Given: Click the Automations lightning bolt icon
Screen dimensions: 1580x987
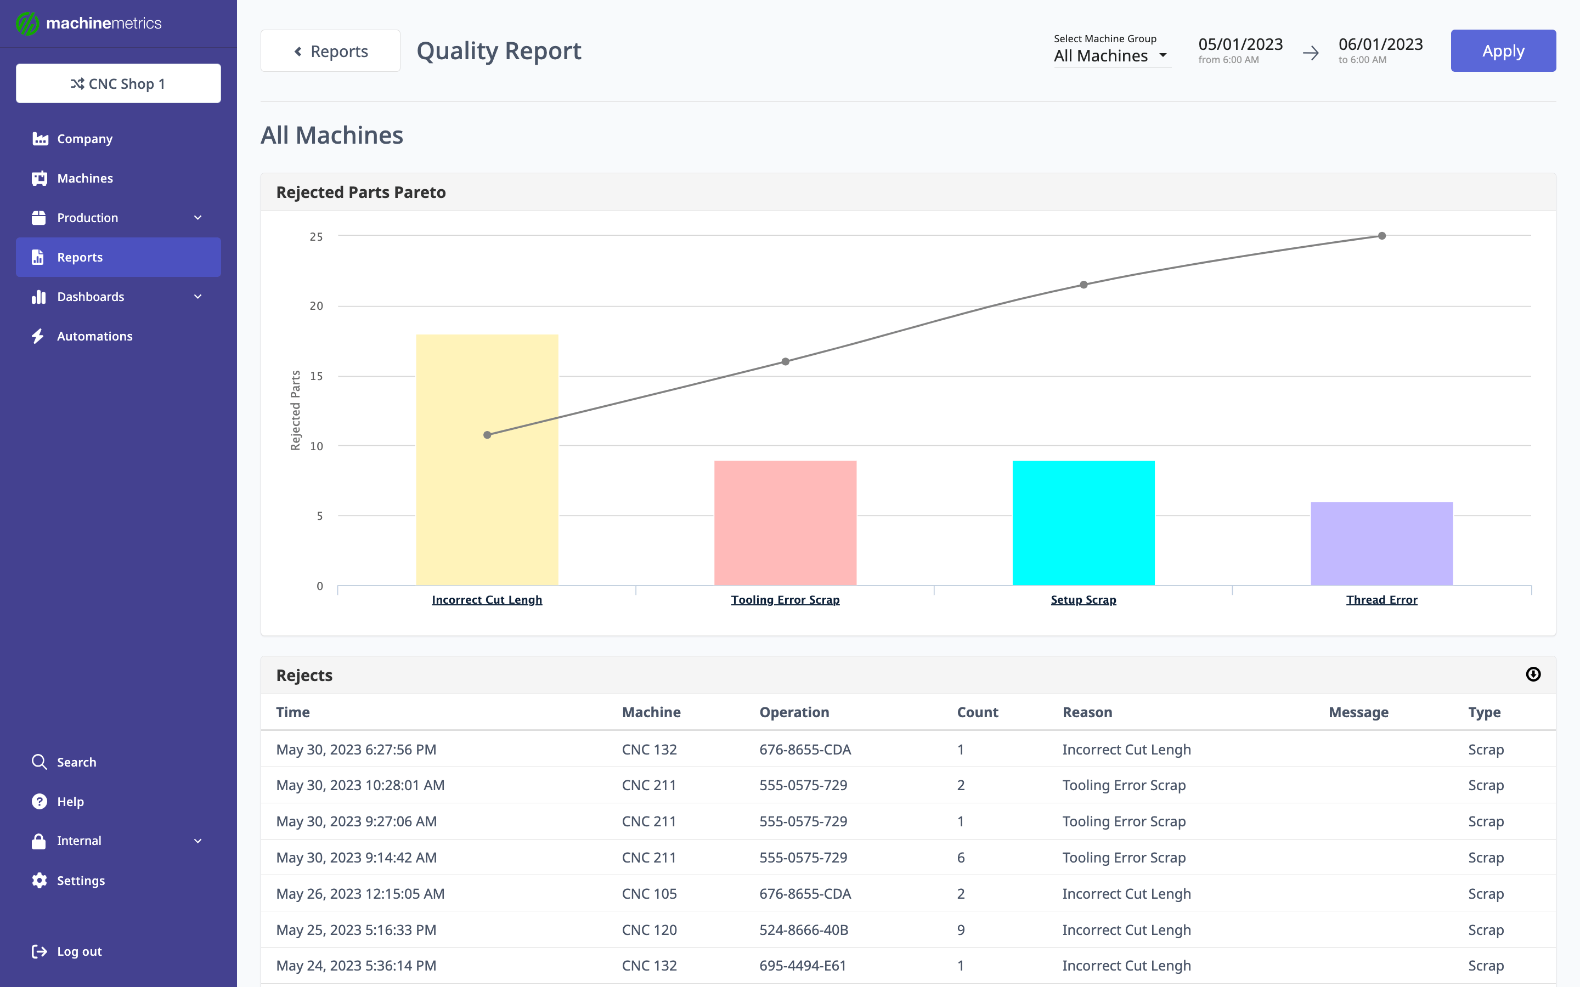Looking at the screenshot, I should click(38, 336).
